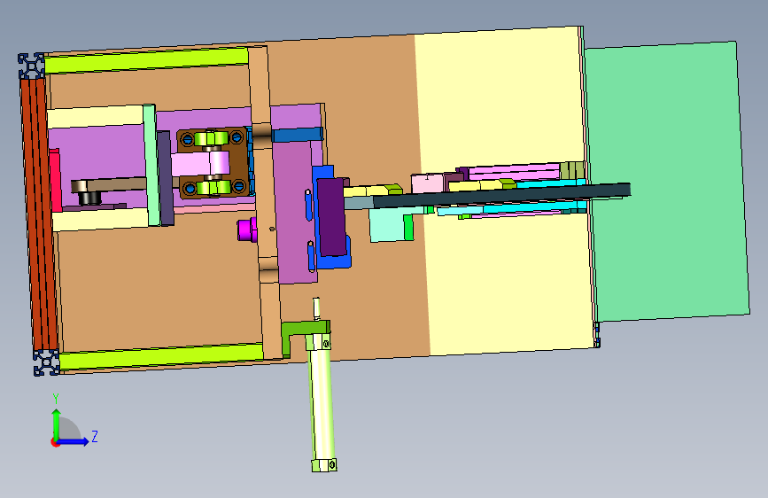The width and height of the screenshot is (768, 498).
Task: Select the cylinder rear clevis mount at the bottom
Action: point(324,464)
